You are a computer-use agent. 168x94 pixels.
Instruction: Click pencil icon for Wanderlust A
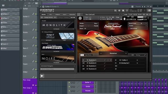pyautogui.click(x=105, y=60)
